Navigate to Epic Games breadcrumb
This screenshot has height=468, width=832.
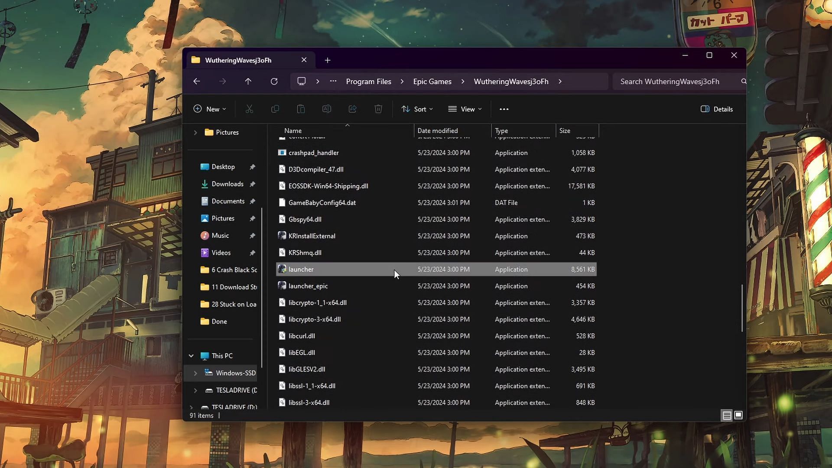click(x=432, y=81)
